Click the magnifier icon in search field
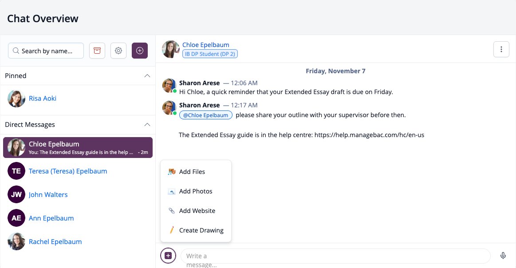Viewport: 516px width, 268px height. 16,51
